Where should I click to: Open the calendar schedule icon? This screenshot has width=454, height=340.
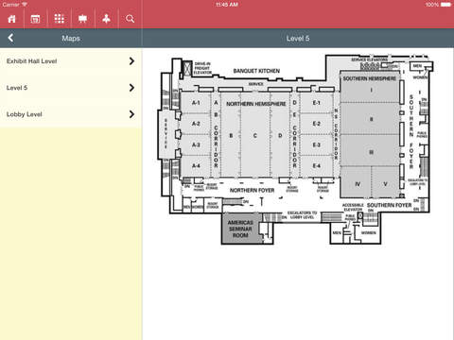pyautogui.click(x=35, y=19)
